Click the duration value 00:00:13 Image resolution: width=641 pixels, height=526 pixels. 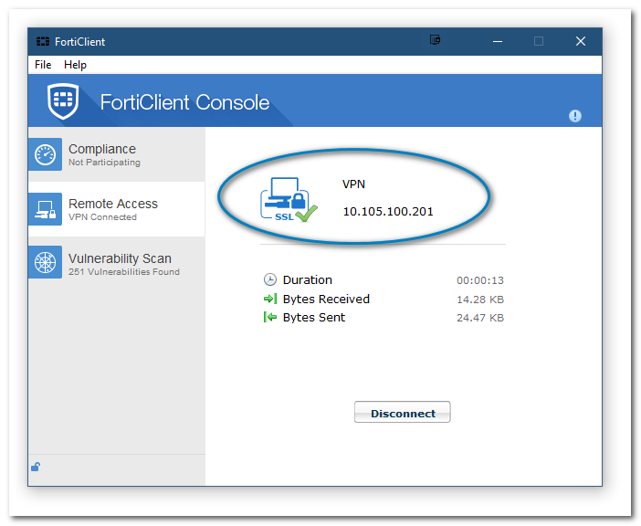click(480, 280)
